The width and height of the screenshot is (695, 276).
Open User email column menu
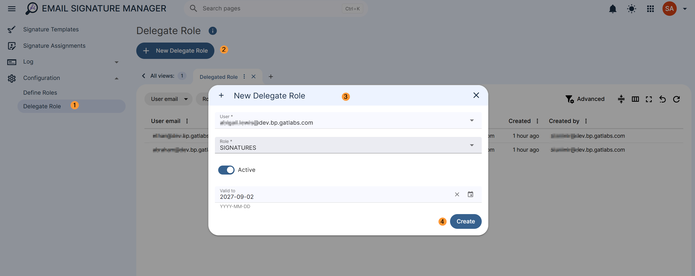pyautogui.click(x=187, y=121)
